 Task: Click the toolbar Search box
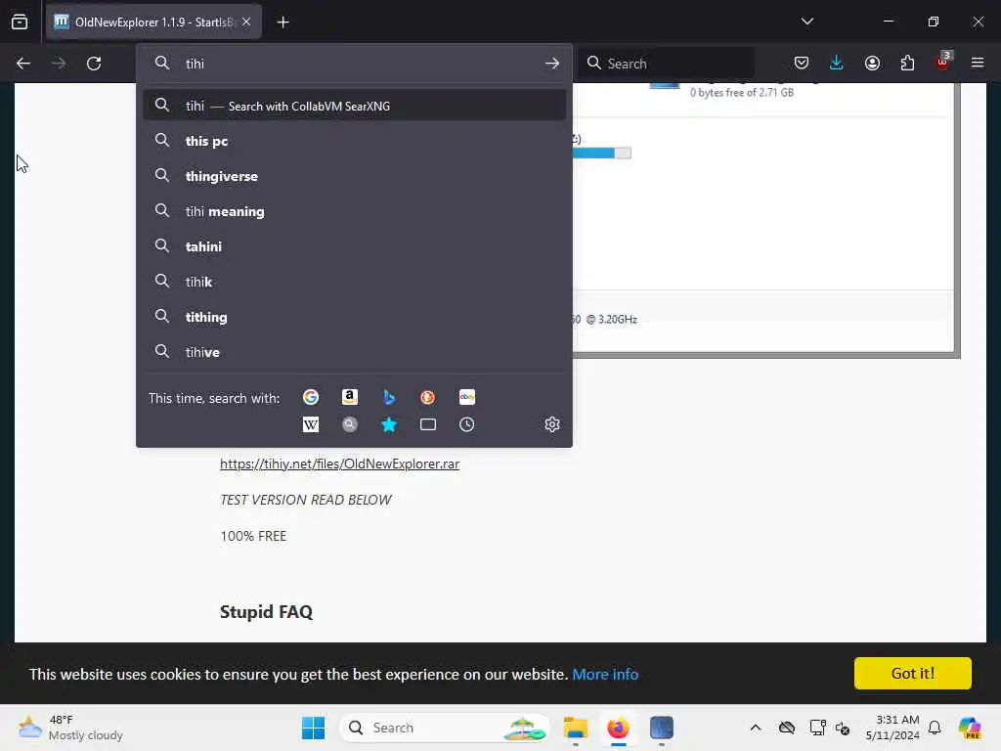667,64
